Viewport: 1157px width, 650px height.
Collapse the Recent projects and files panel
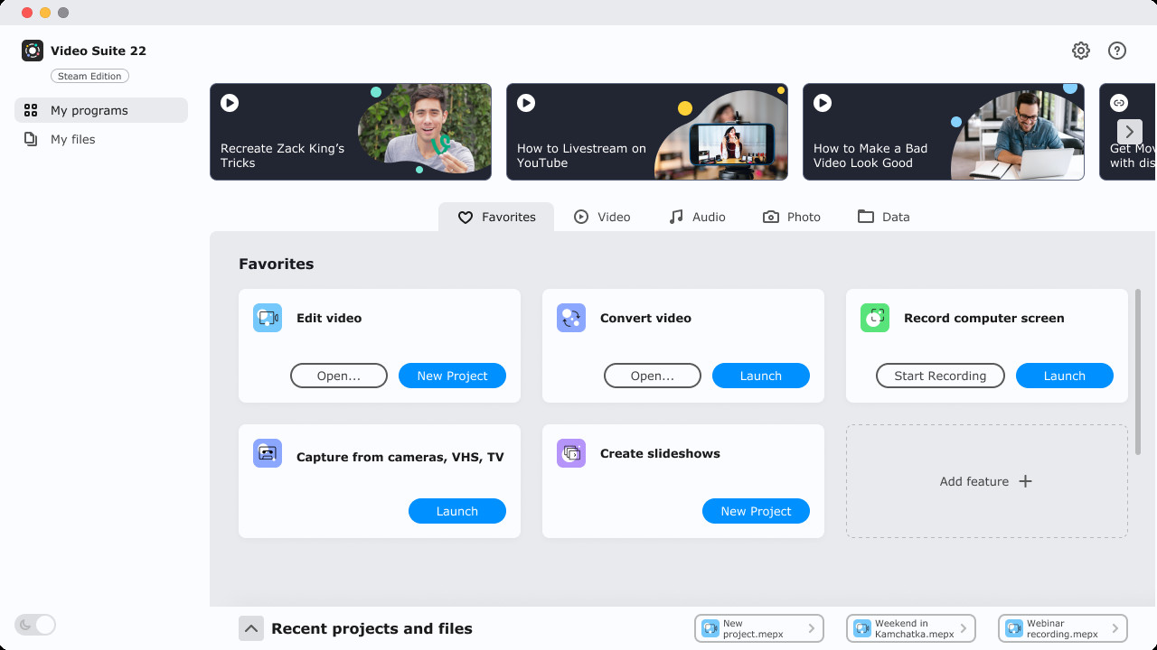[251, 628]
